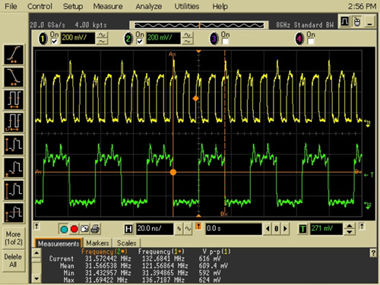
Task: Open the File menu
Action: tap(11, 6)
